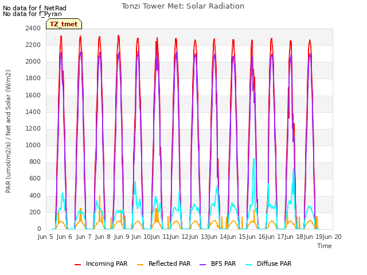
Task: Click the Jun 5 x-axis tick label
Action: (45, 237)
